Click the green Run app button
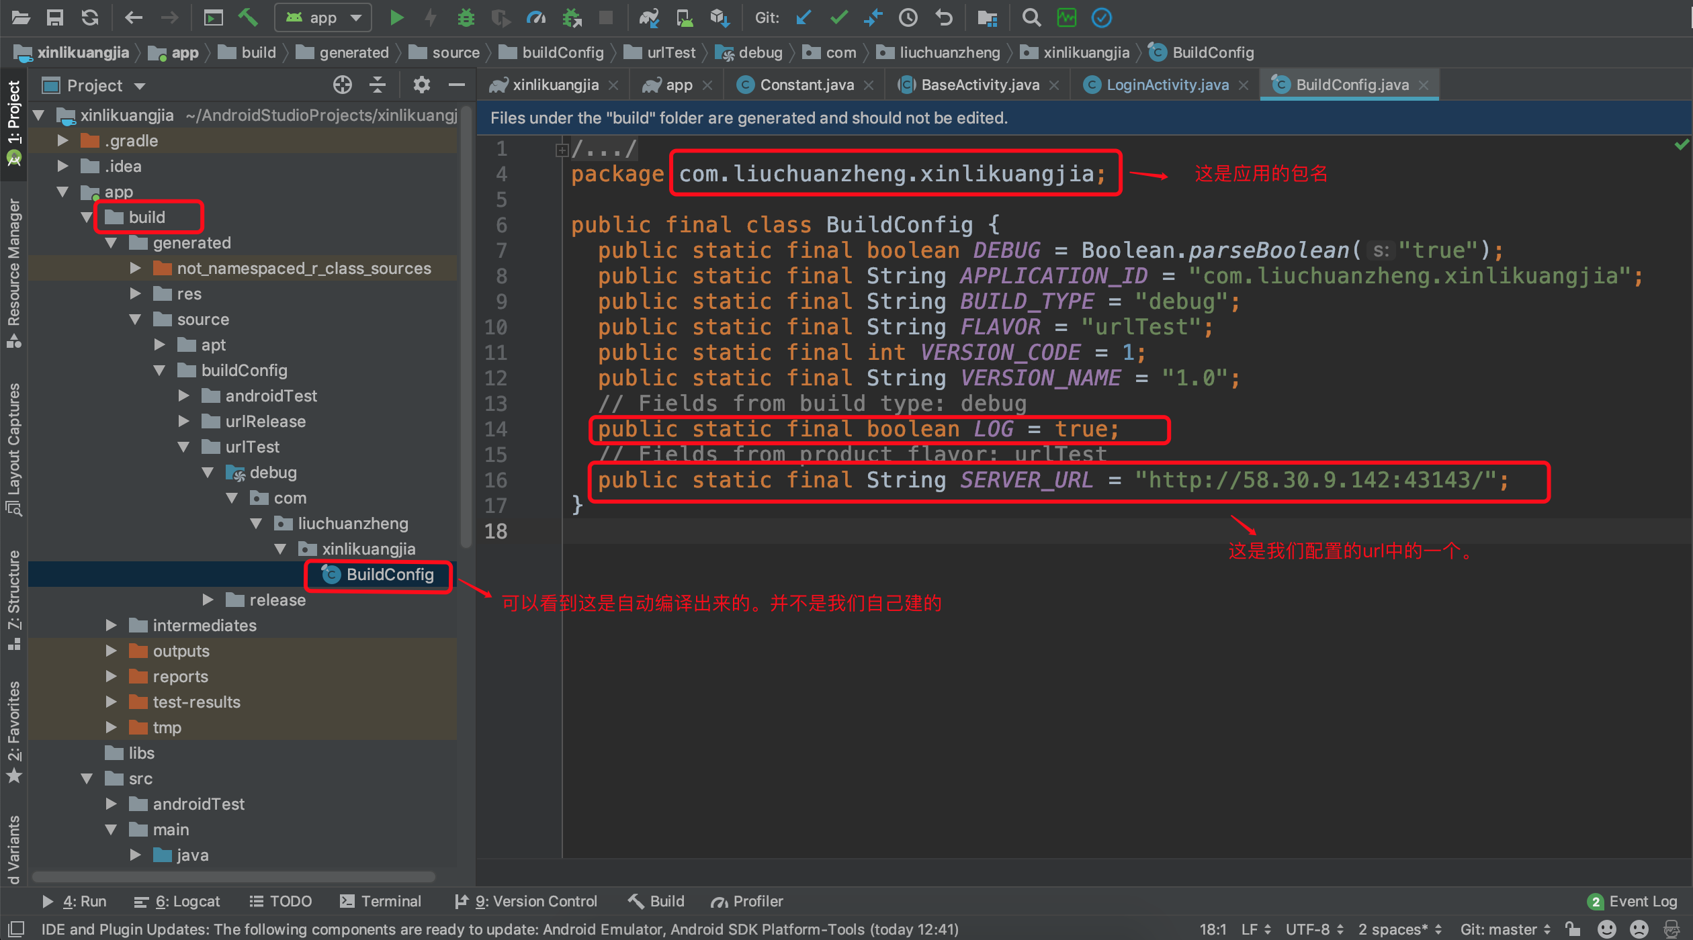 pos(396,18)
